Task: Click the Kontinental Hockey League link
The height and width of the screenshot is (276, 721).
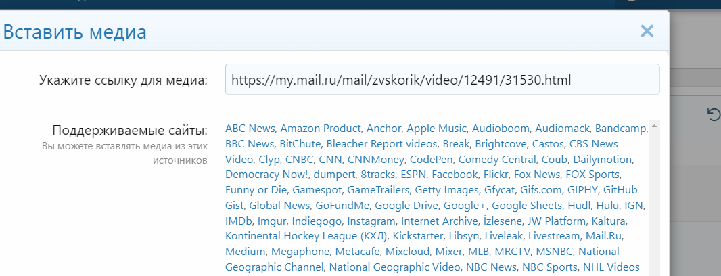Action: tap(306, 236)
